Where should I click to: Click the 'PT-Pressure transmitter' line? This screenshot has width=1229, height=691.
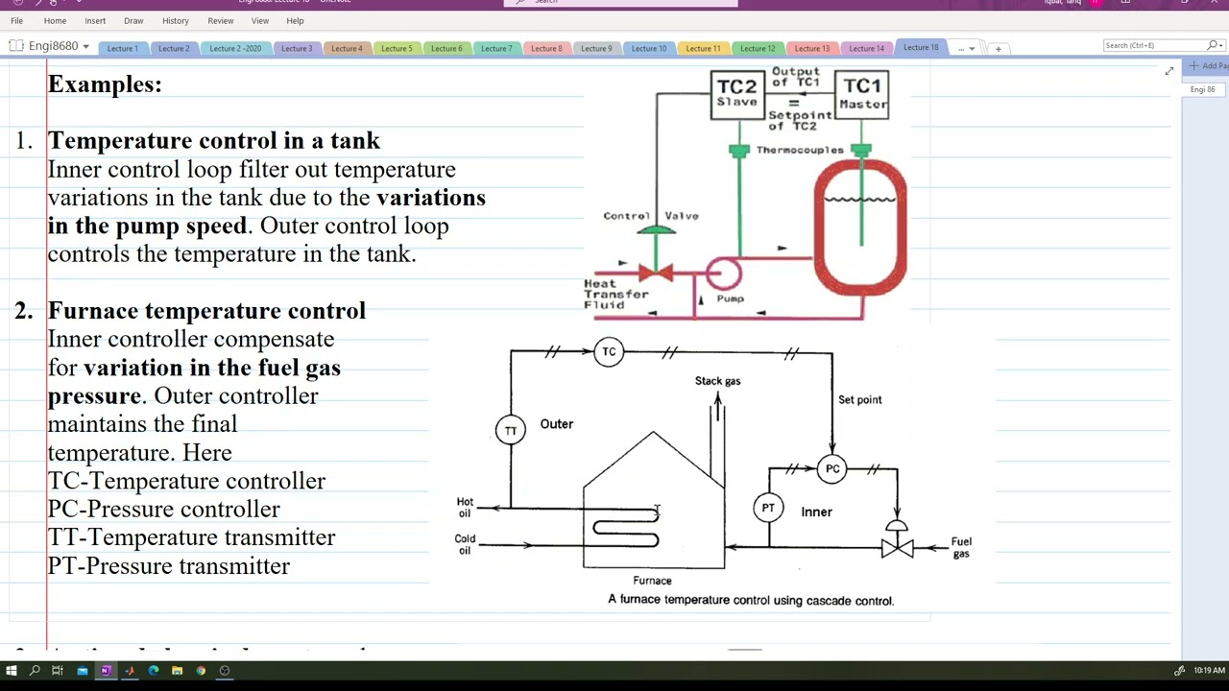pyautogui.click(x=169, y=566)
